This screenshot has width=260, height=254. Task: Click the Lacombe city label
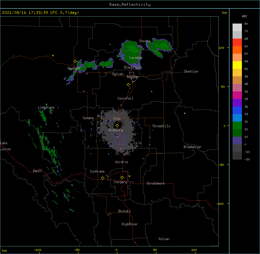[x=136, y=58]
